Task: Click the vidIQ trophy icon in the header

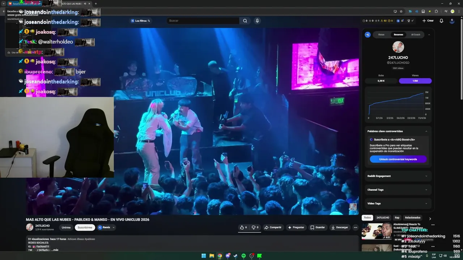Action: (408, 21)
